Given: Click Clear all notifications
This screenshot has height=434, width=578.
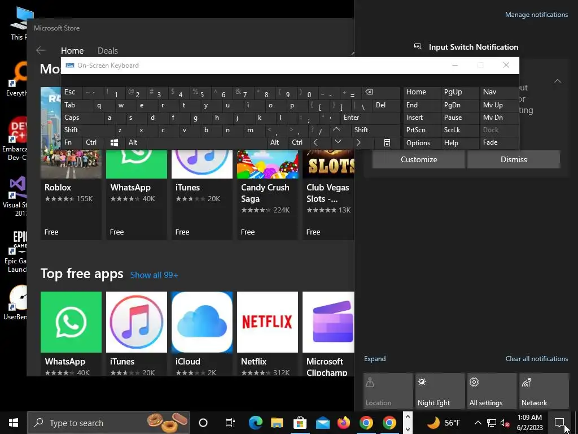Looking at the screenshot, I should click(x=536, y=359).
